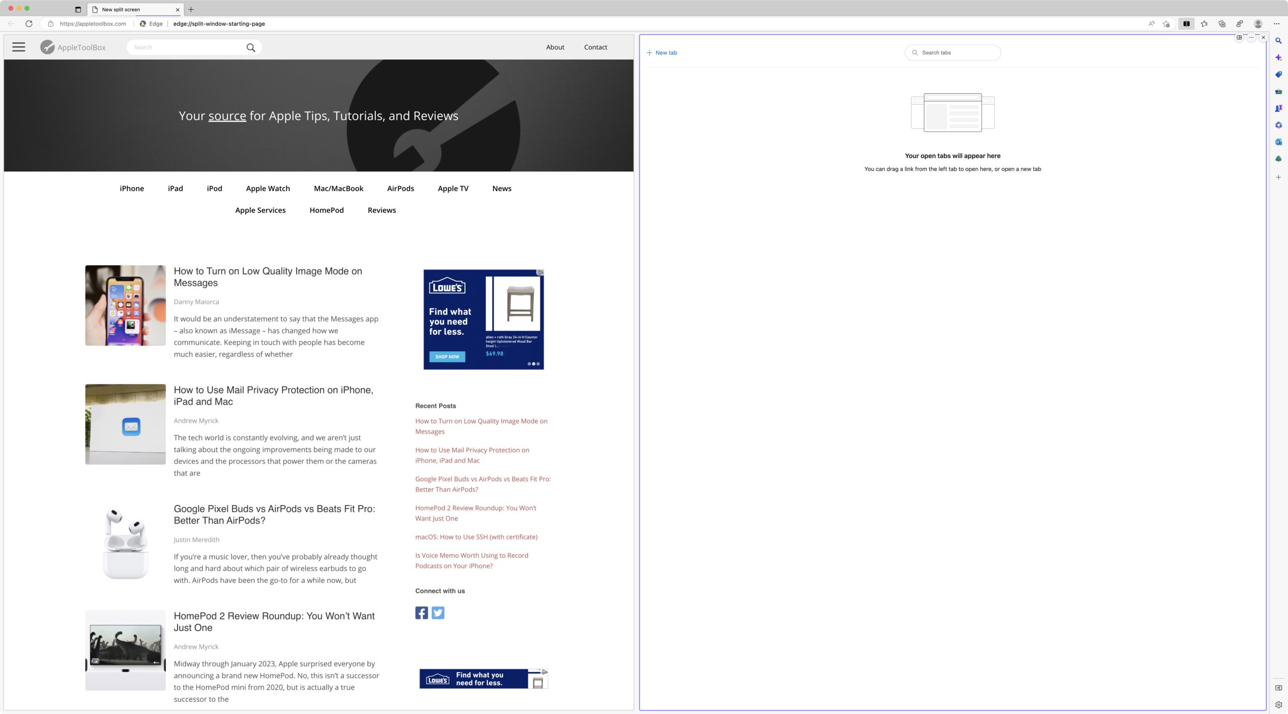Open the Collections icon in toolbar
This screenshot has width=1288, height=714.
click(x=1222, y=24)
